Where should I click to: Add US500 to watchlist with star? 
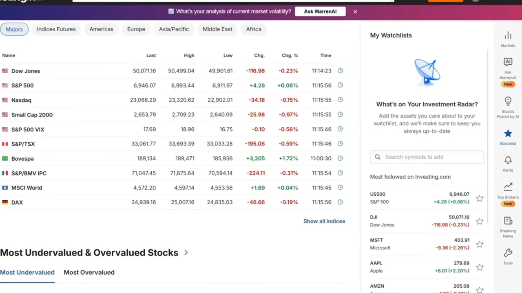480,199
